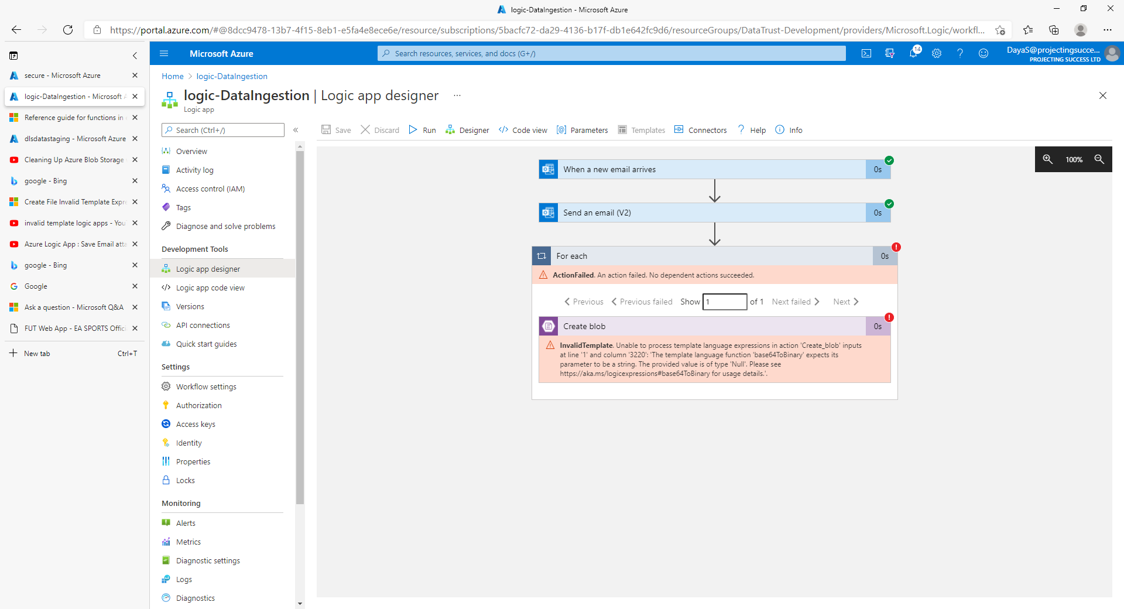The height and width of the screenshot is (609, 1124).
Task: Open API connections menu item
Action: pyautogui.click(x=222, y=325)
